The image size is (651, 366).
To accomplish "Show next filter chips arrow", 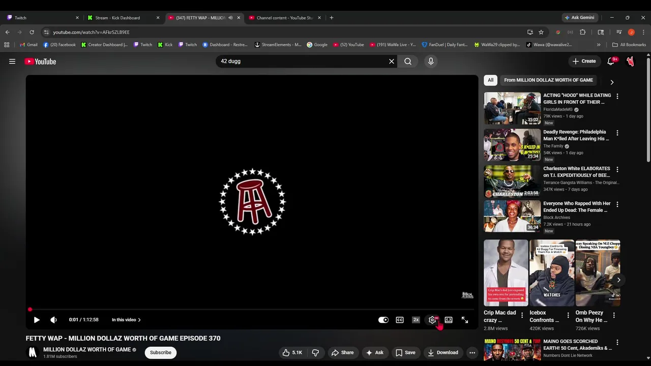I will 612,82.
